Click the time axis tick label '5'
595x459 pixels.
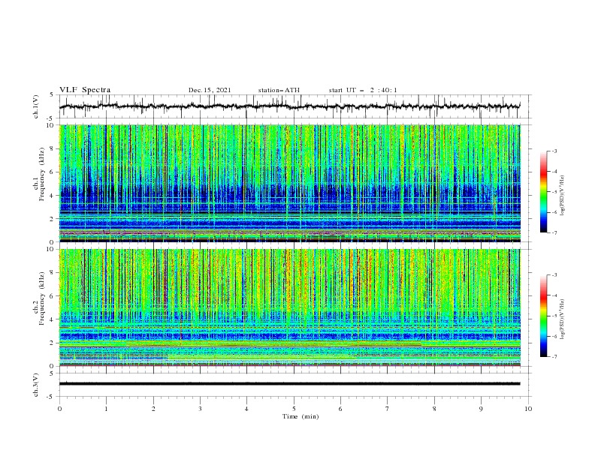pos(294,409)
